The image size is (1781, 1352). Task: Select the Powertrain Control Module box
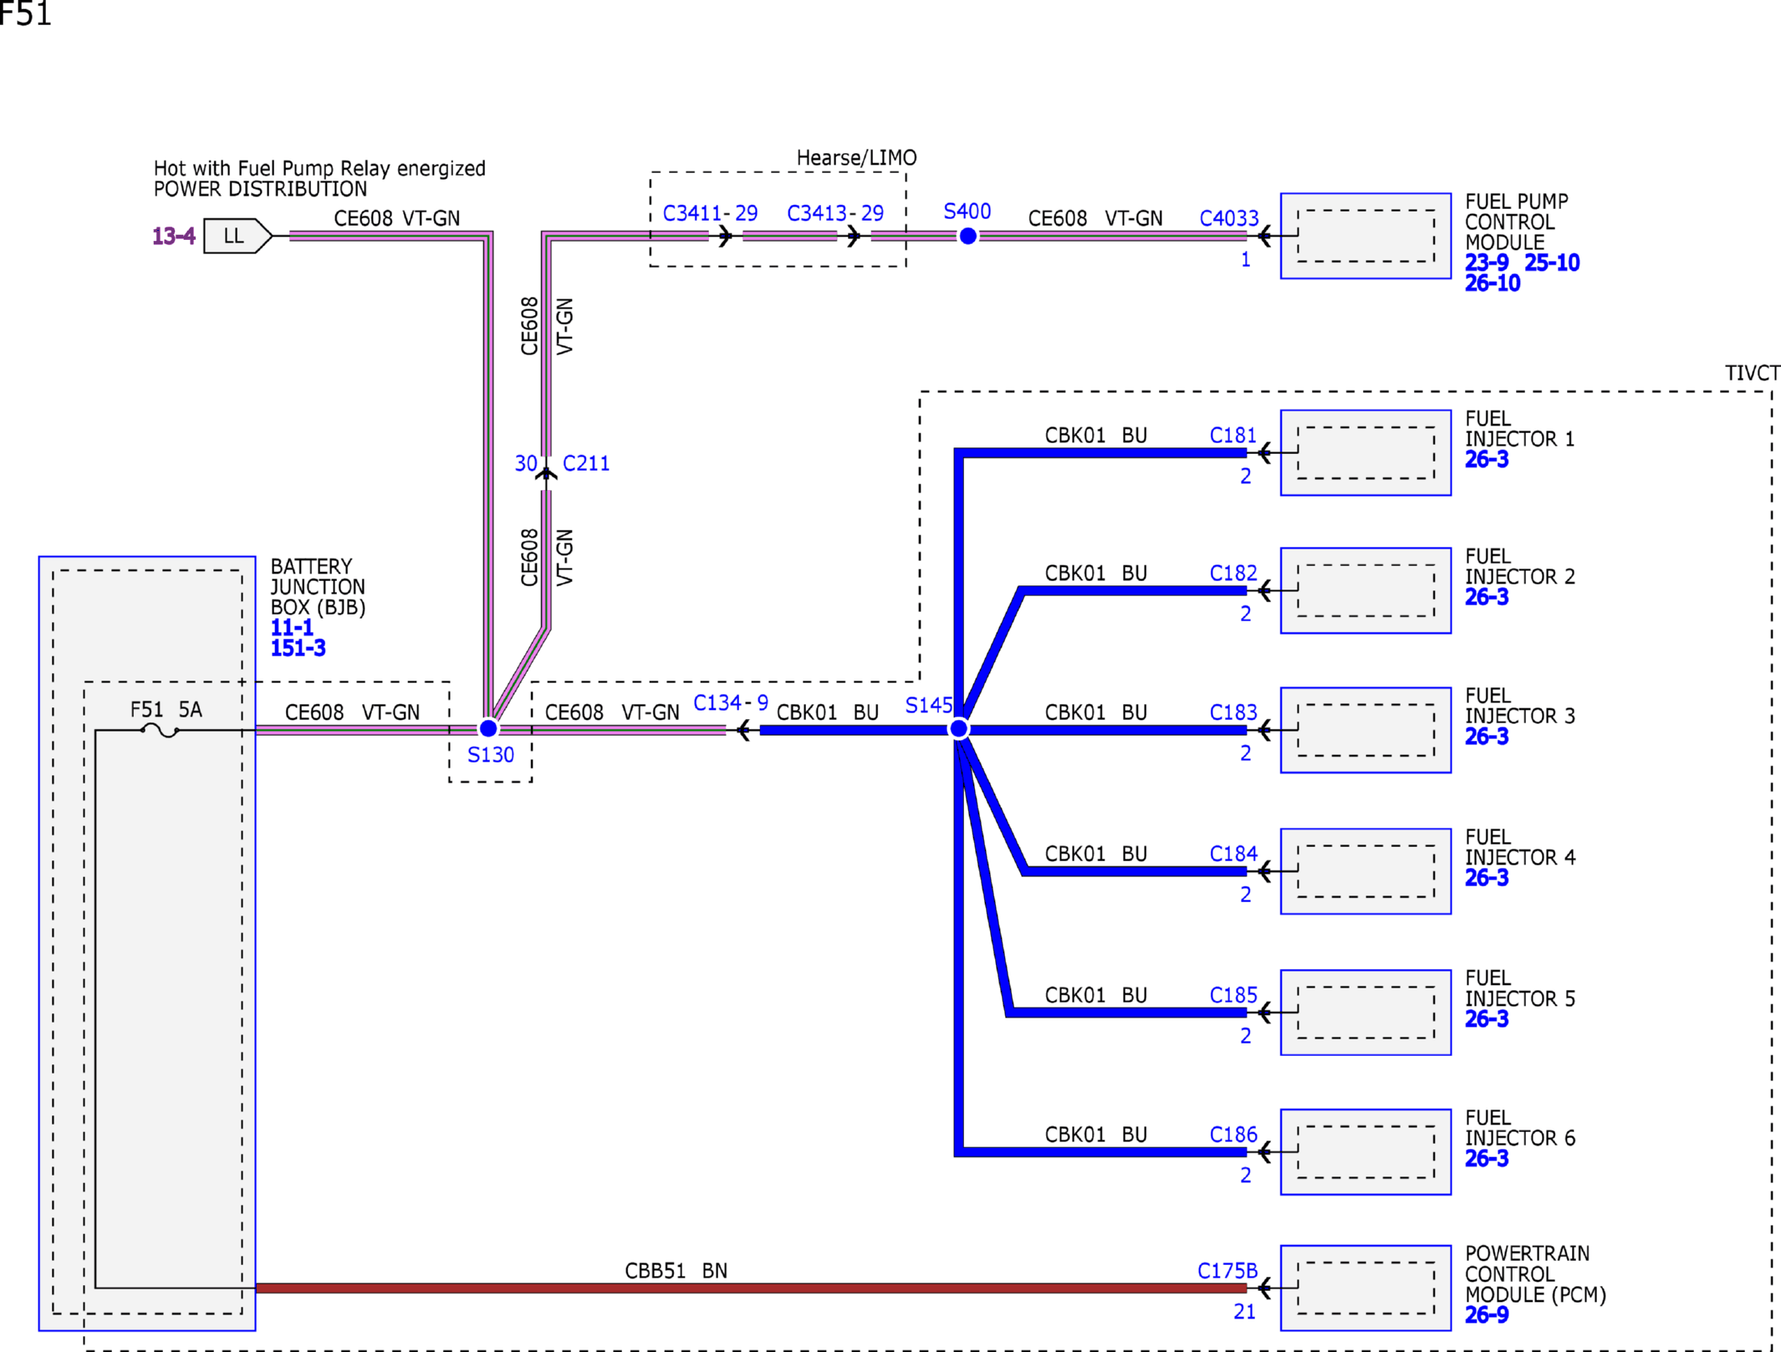pyautogui.click(x=1365, y=1288)
